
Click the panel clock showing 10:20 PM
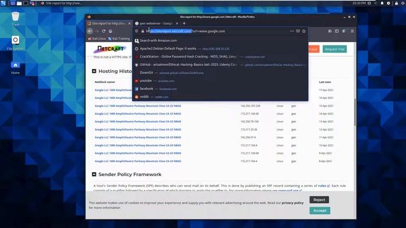tap(359, 3)
